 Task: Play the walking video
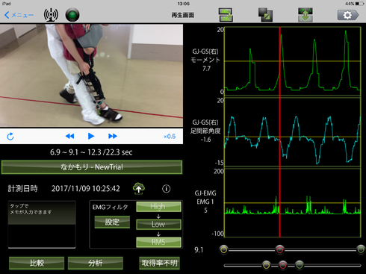coord(91,136)
